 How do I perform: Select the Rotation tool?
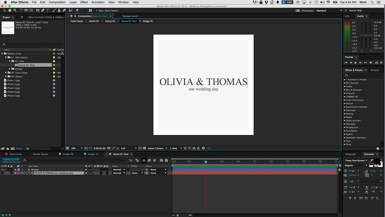[x=21, y=10]
